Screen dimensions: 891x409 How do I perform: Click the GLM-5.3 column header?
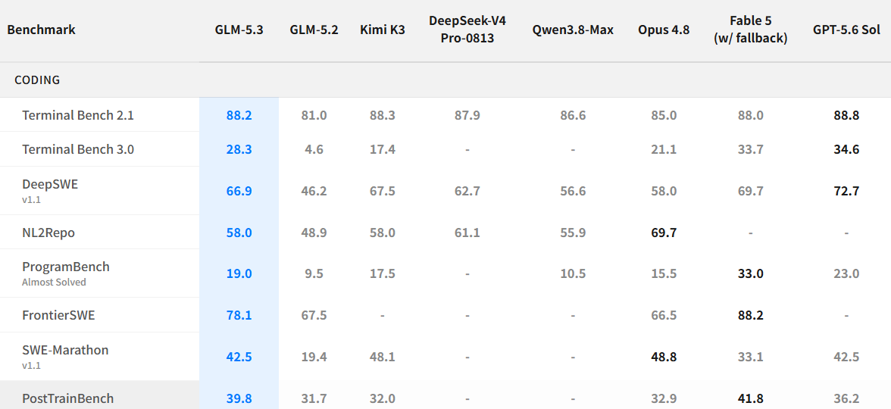239,30
